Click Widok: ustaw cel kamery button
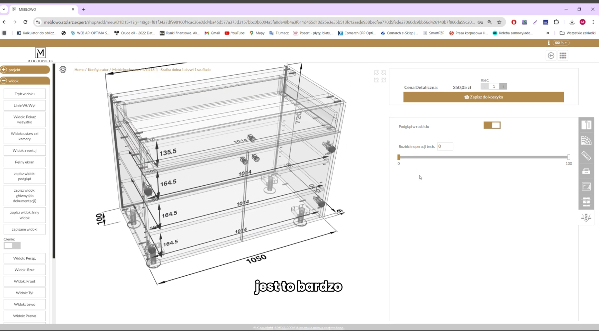 tap(24, 136)
